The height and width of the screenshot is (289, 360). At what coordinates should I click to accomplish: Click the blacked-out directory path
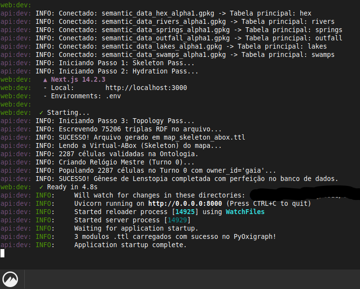pos(305,194)
